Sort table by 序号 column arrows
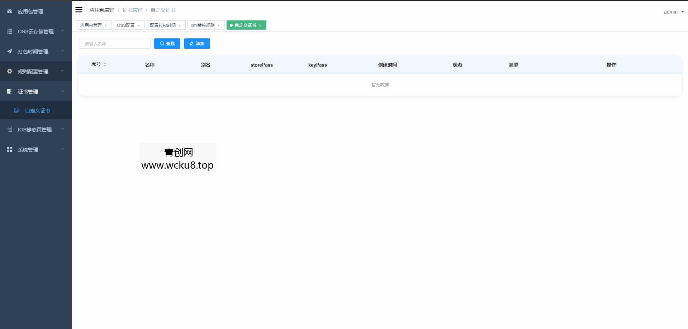Screen dimensions: 688x329 pyautogui.click(x=105, y=65)
